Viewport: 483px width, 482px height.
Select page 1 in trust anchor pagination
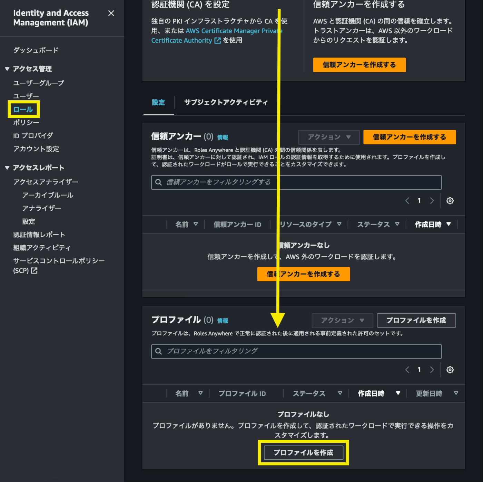[x=419, y=201]
